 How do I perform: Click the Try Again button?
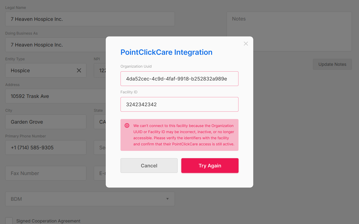pos(210,166)
